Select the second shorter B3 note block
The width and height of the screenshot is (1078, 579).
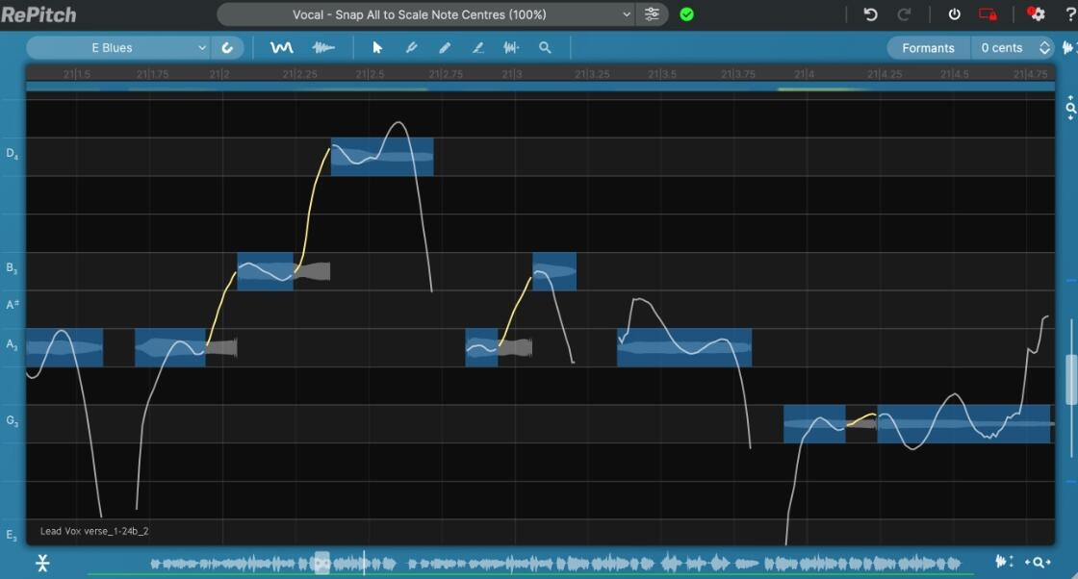[x=554, y=271]
